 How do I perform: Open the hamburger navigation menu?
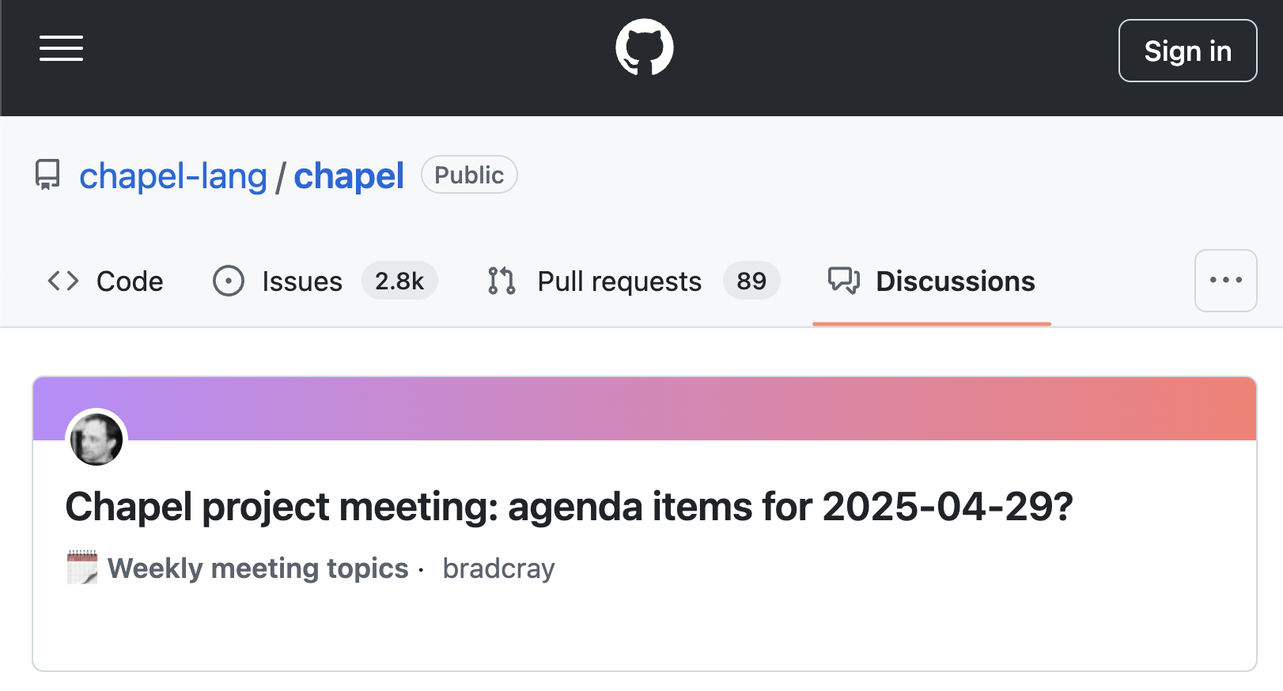coord(62,48)
